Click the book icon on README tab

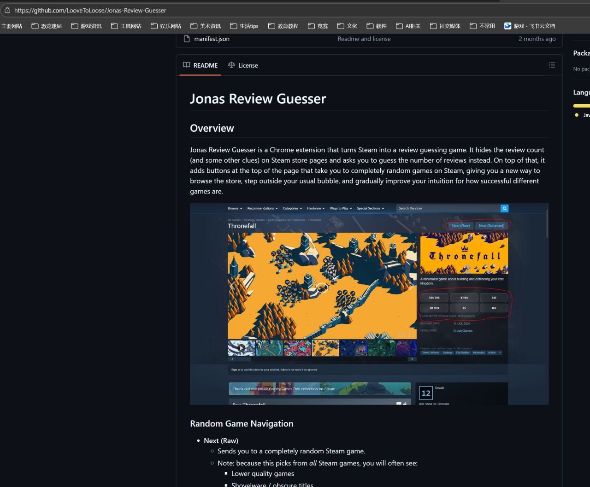pyautogui.click(x=187, y=65)
